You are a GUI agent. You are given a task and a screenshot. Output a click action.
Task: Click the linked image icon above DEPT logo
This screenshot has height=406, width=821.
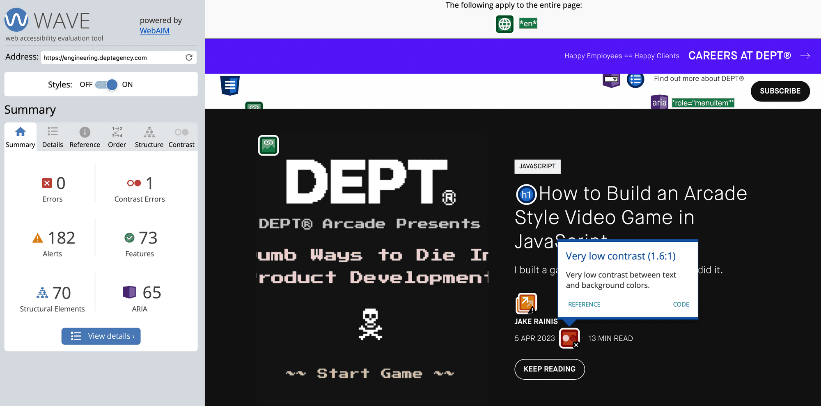point(268,145)
